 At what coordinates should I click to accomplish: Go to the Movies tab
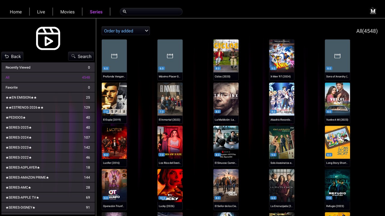point(67,12)
